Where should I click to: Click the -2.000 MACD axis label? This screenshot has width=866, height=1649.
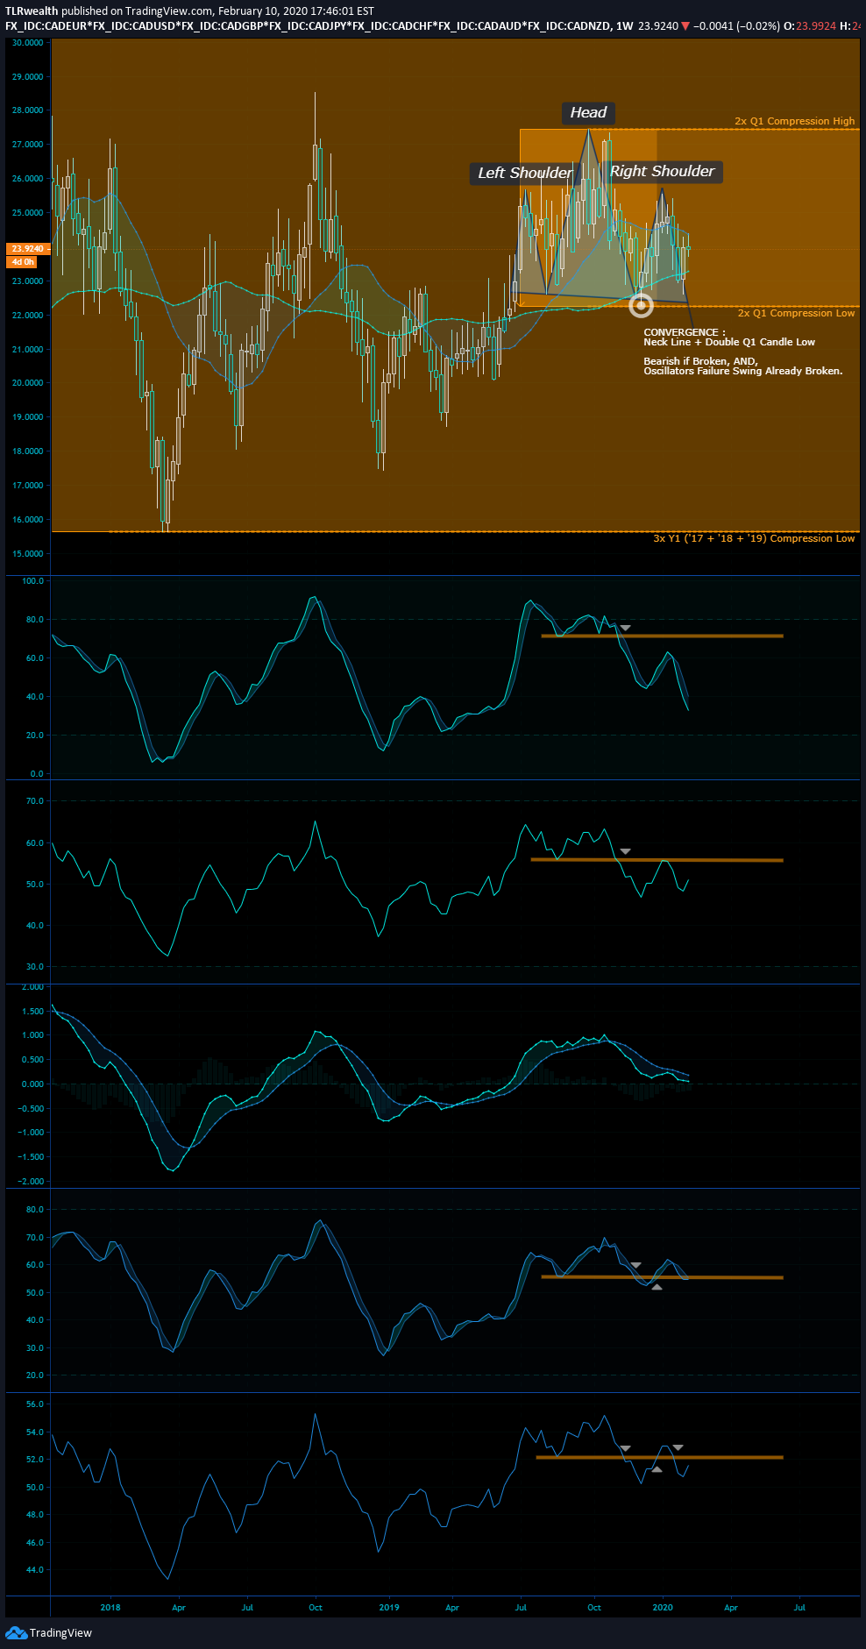[x=32, y=1181]
